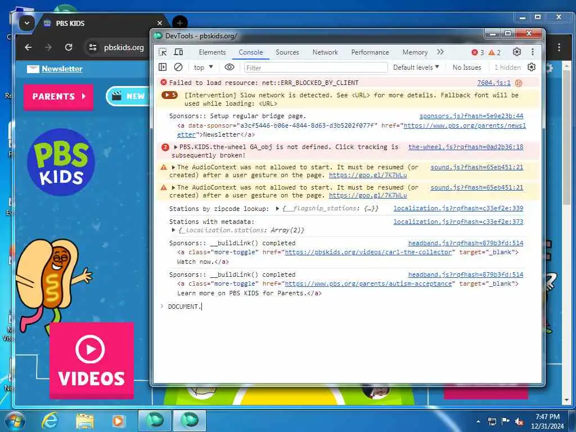Open the Action Center flag tray icon
Screen dimensions: 576x432
(x=506, y=421)
